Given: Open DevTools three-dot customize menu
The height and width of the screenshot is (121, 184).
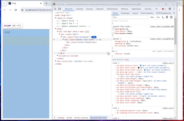Looking at the screenshot, I should pos(174,9).
